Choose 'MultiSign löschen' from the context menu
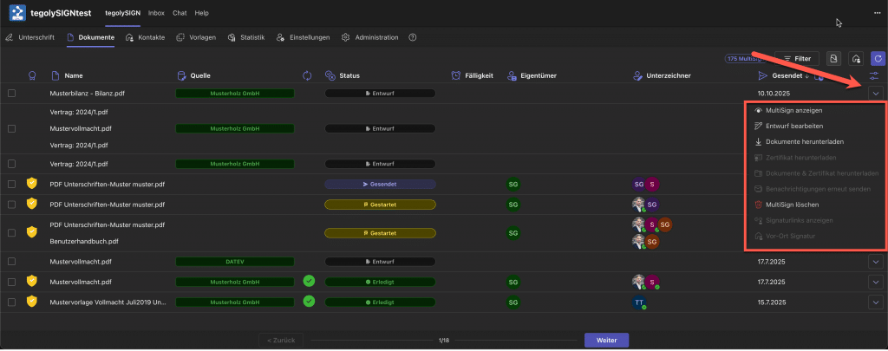This screenshot has height=351, width=888. click(x=791, y=205)
